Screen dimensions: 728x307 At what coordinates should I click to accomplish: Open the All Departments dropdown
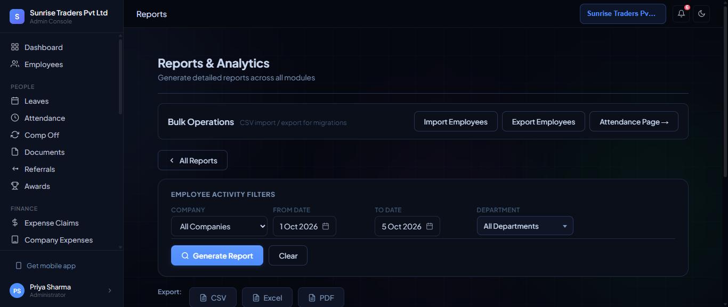(x=525, y=226)
